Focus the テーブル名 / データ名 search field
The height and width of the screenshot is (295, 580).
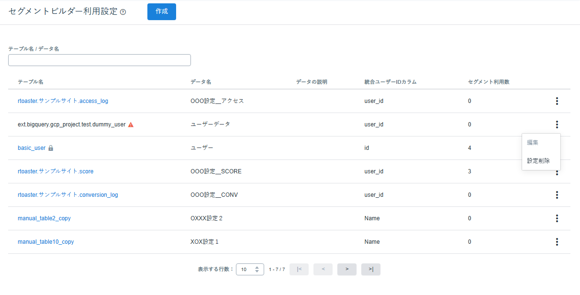tap(100, 60)
